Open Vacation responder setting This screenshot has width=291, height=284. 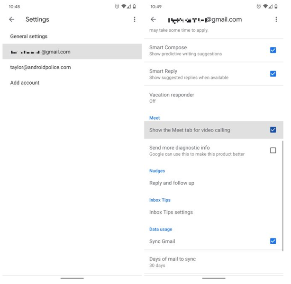pos(214,98)
